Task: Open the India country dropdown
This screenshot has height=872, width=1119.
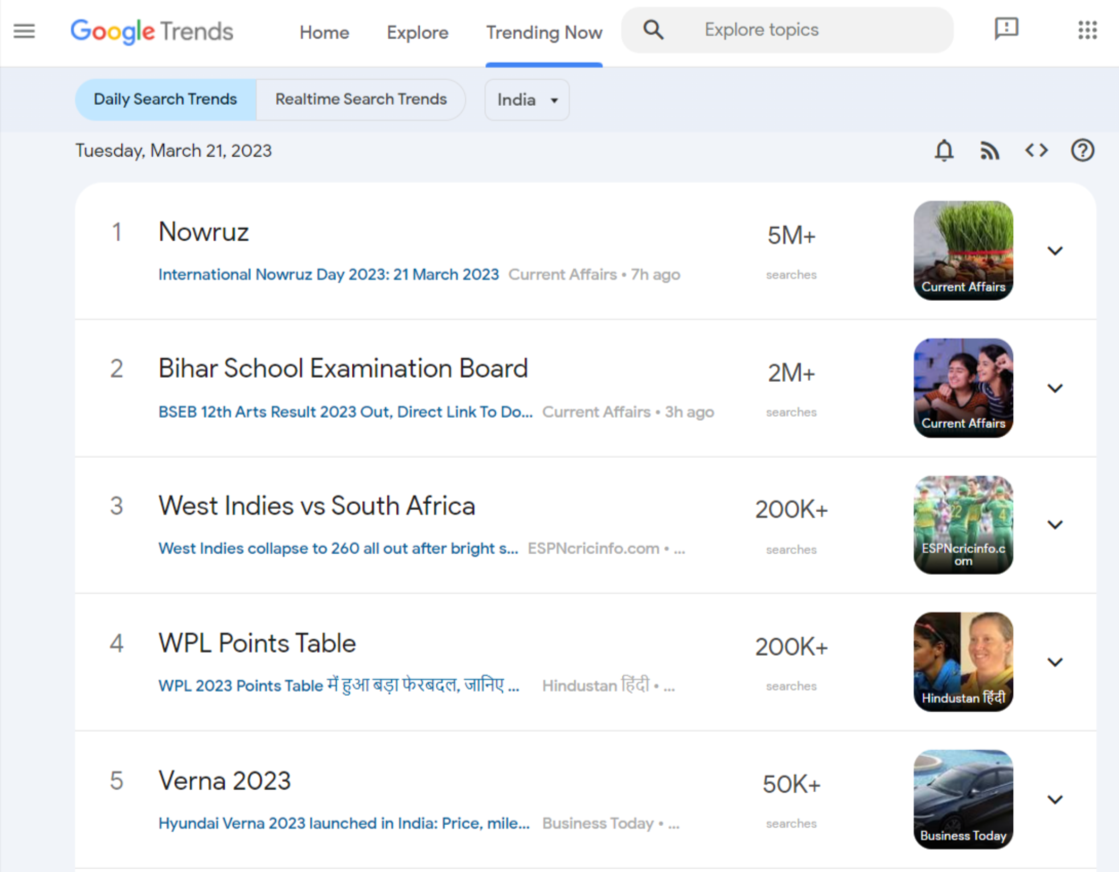Action: tap(527, 100)
